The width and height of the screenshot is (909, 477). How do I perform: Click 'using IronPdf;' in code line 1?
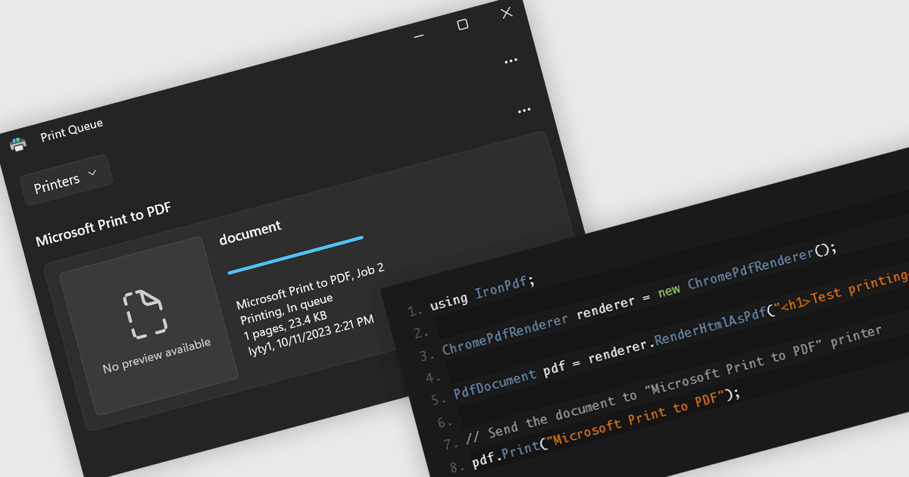(483, 292)
